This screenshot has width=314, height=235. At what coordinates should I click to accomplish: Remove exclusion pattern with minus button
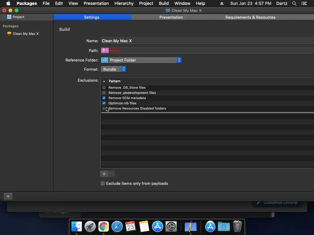(x=111, y=174)
